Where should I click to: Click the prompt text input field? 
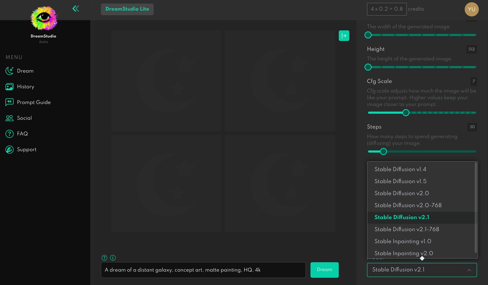pos(203,270)
